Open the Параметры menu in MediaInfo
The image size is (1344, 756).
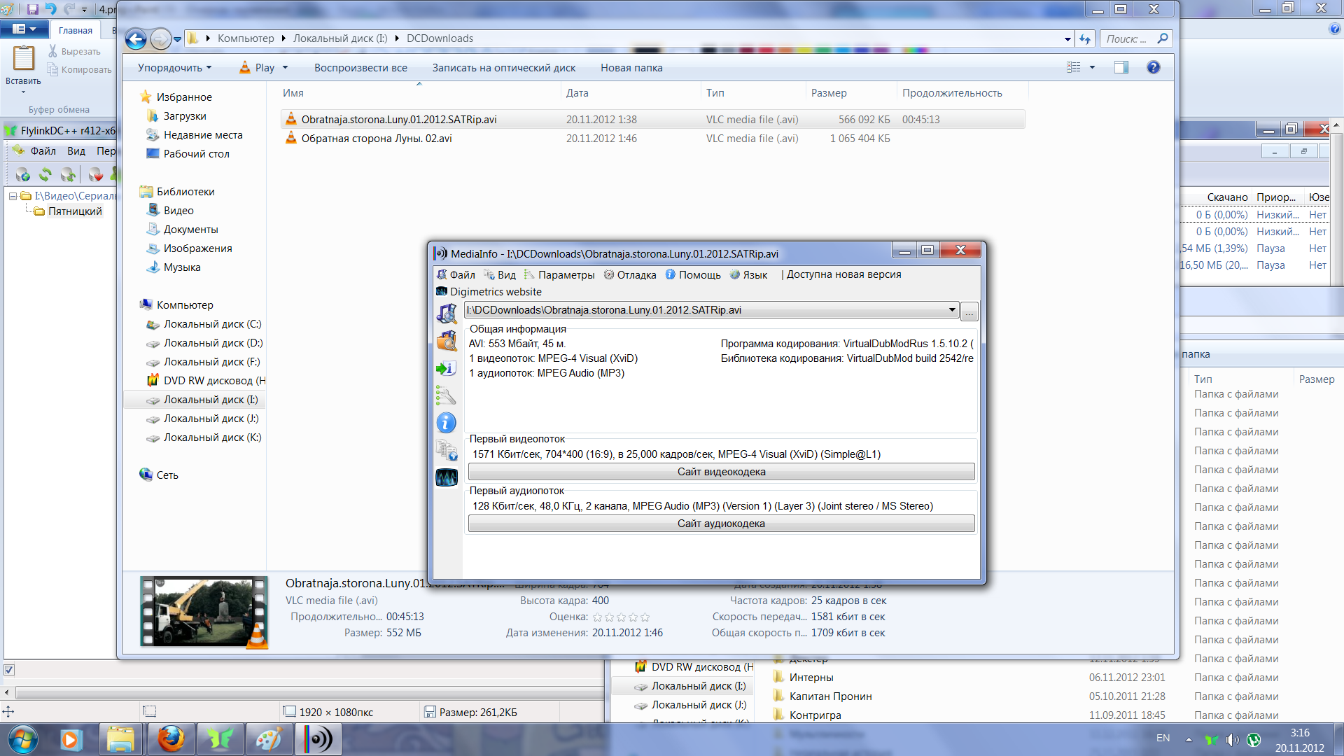pyautogui.click(x=559, y=274)
